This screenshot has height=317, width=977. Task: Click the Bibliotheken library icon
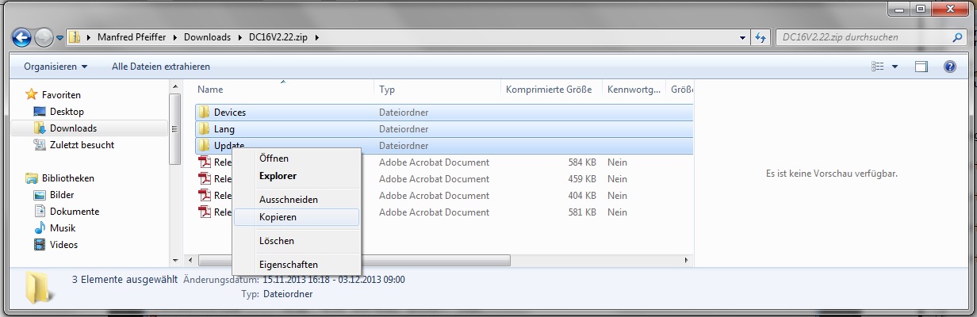pos(32,178)
